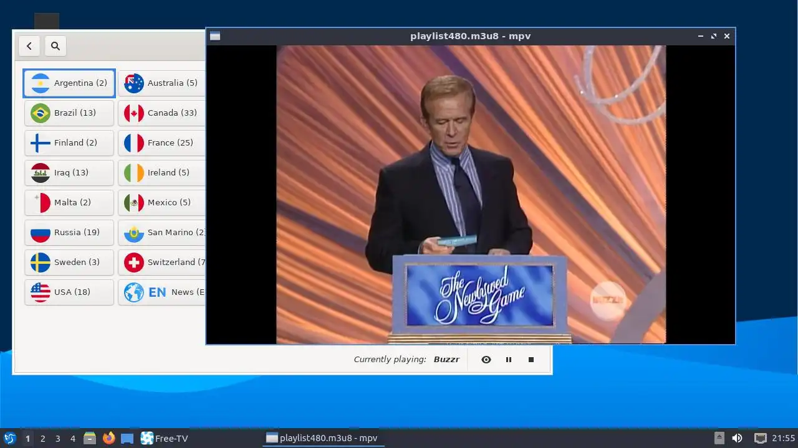This screenshot has height=448, width=798.
Task: Open the Australia (5) channel group
Action: pos(162,83)
